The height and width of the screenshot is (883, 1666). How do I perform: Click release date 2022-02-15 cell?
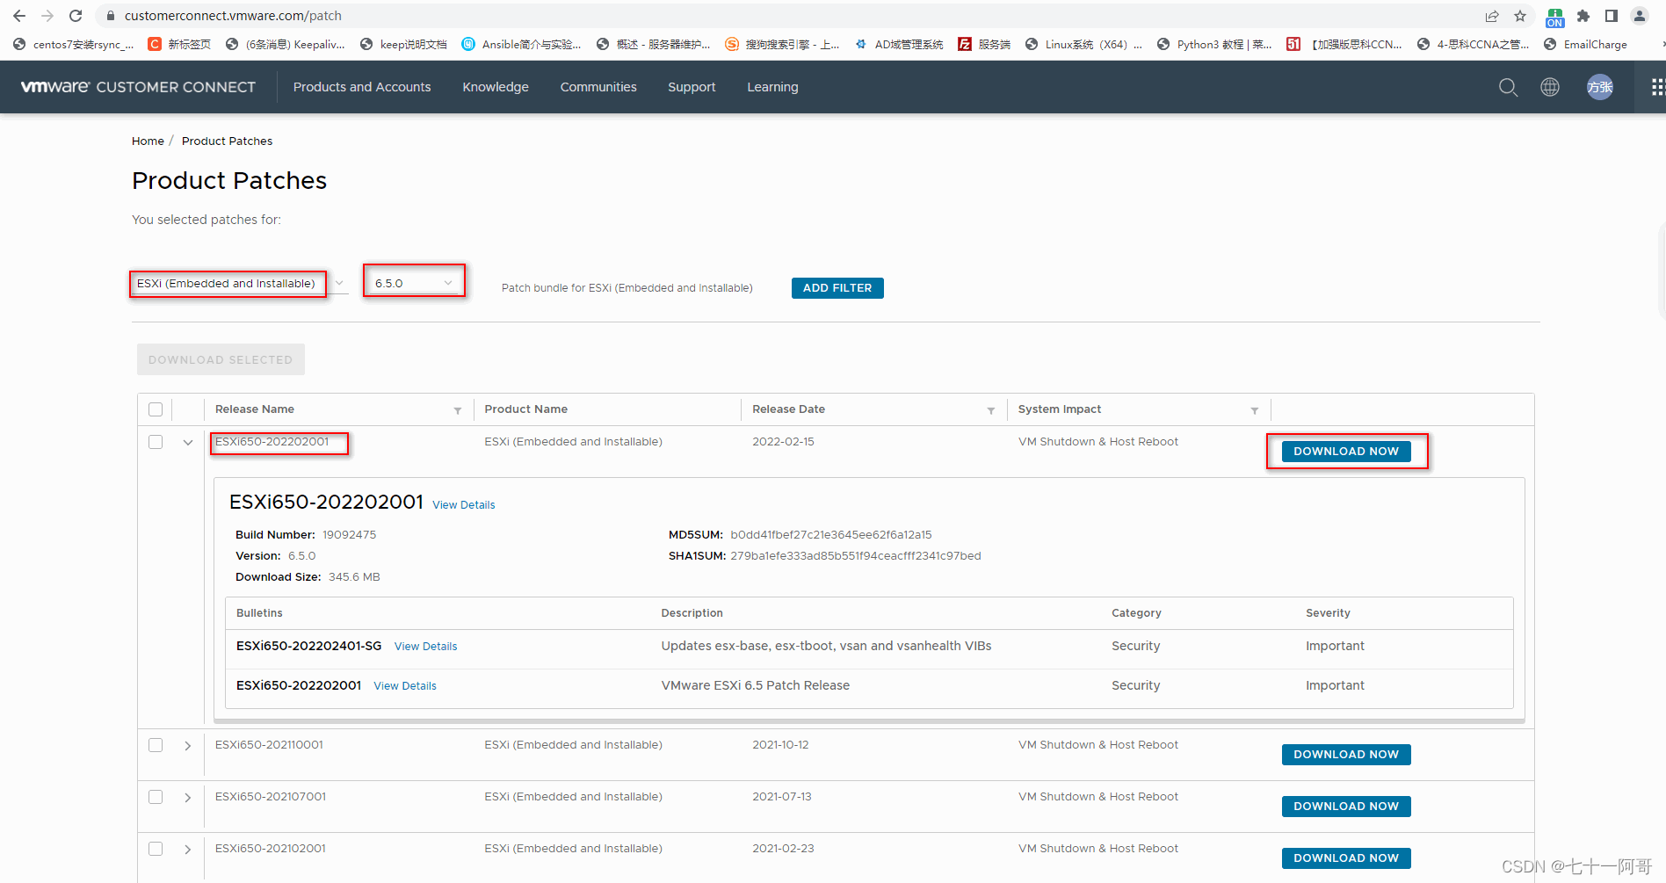(783, 442)
